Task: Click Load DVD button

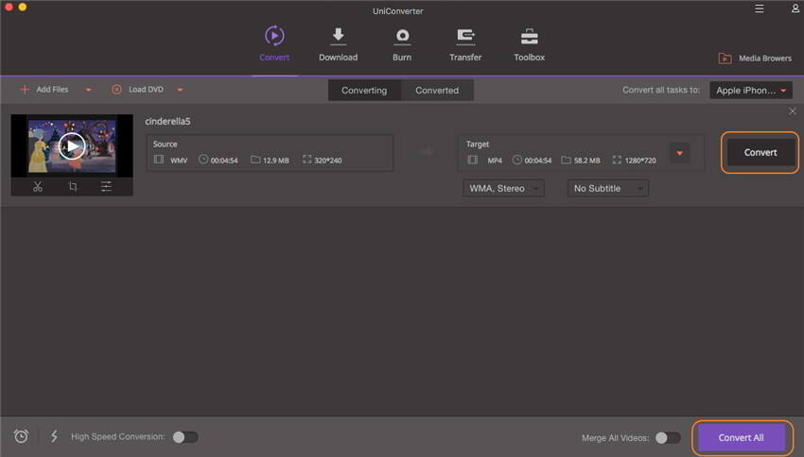Action: [137, 90]
